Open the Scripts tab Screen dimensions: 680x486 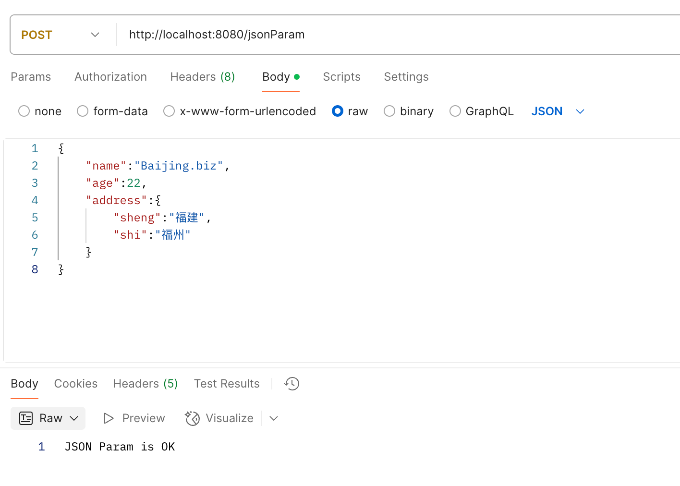pyautogui.click(x=341, y=77)
